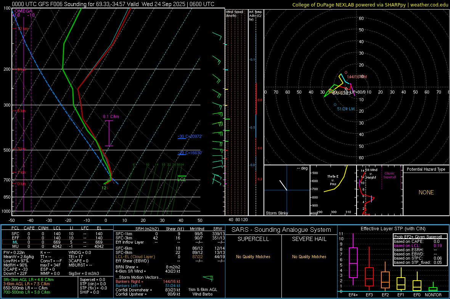Viewport: 450px width, 299px height.
Task: Click the NONE hazard type value
Action: [x=426, y=192]
